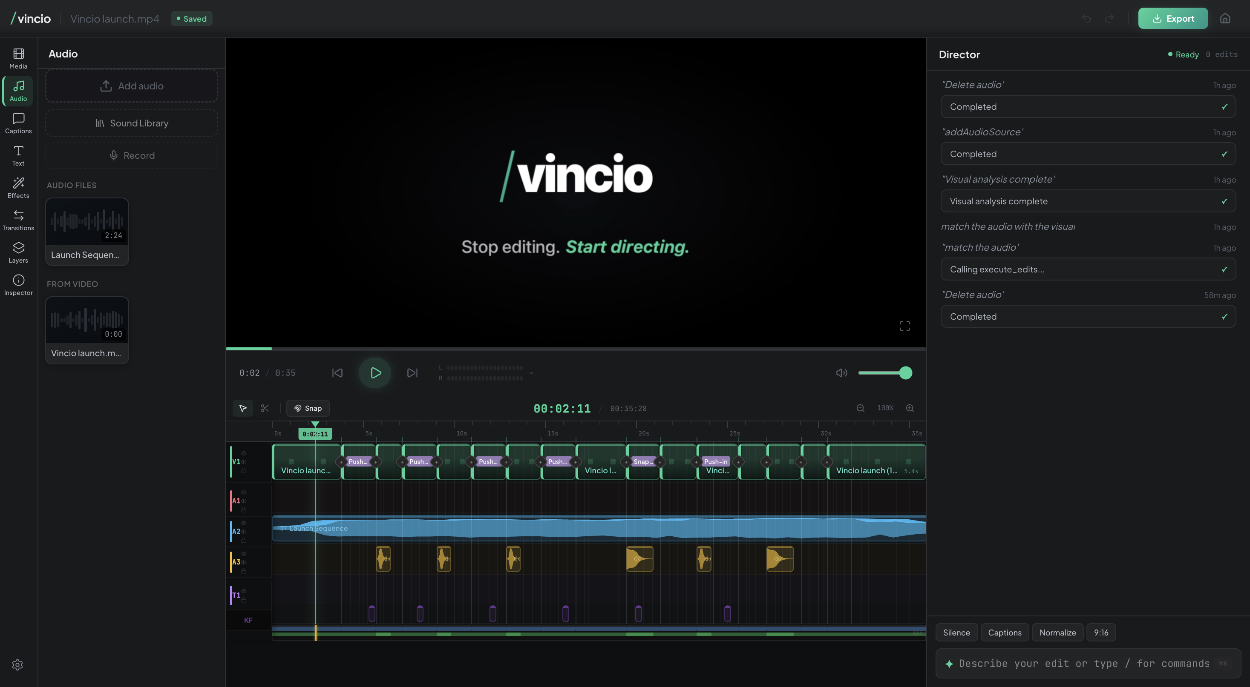Click the Director command input field
Viewport: 1250px width, 687px height.
point(1088,663)
